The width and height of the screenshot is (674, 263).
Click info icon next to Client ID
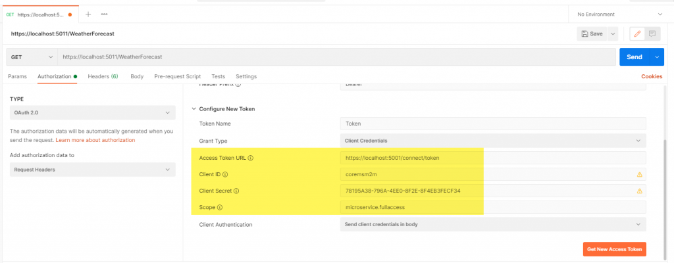pos(225,174)
